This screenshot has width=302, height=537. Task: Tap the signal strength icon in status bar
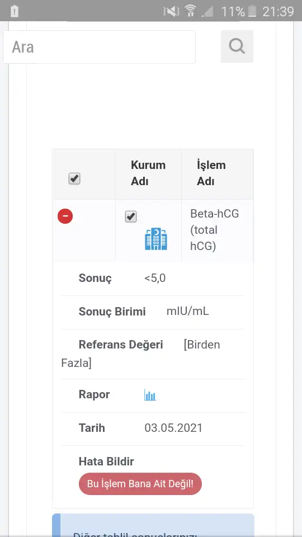tap(207, 12)
